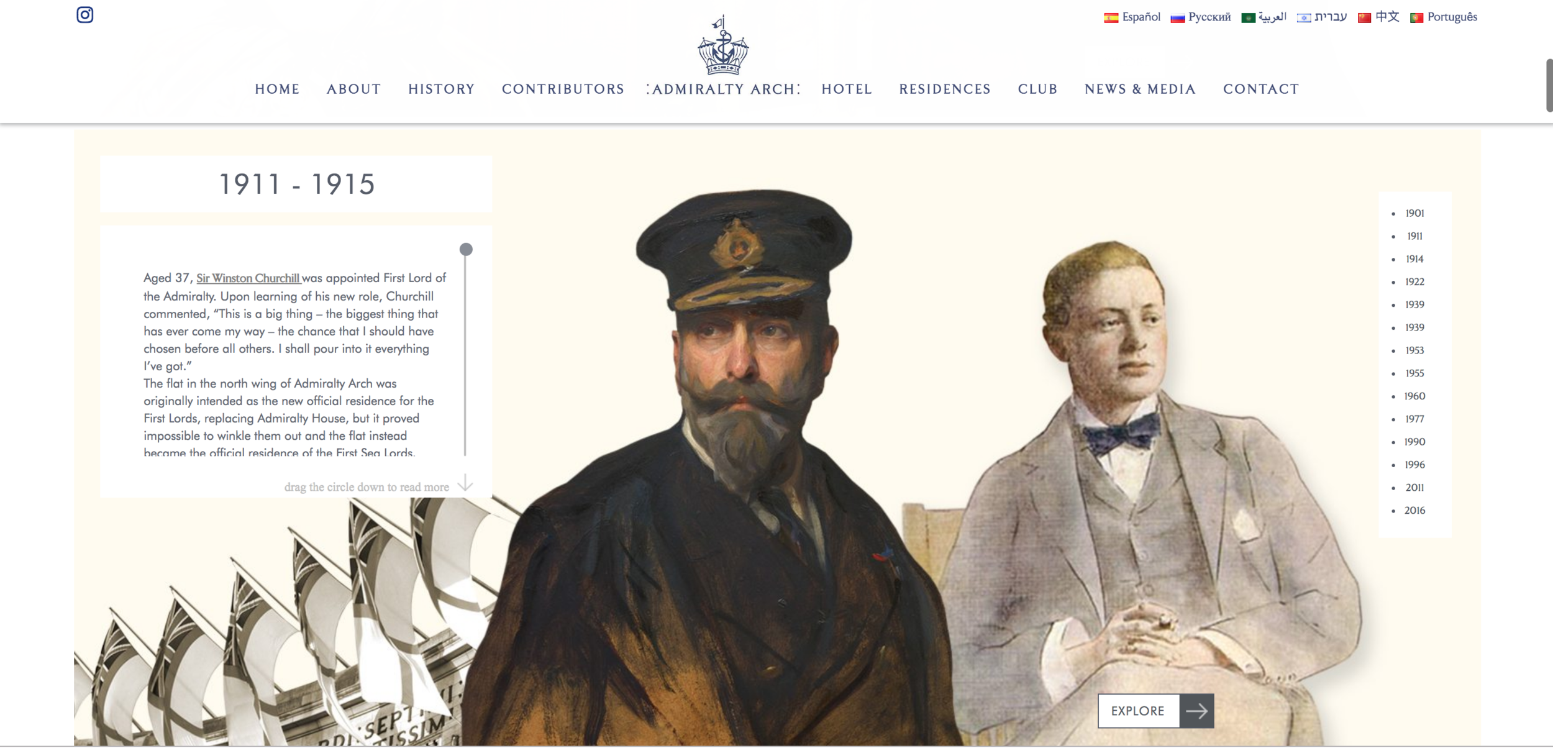
Task: Click the Explore arrow icon
Action: [x=1196, y=711]
